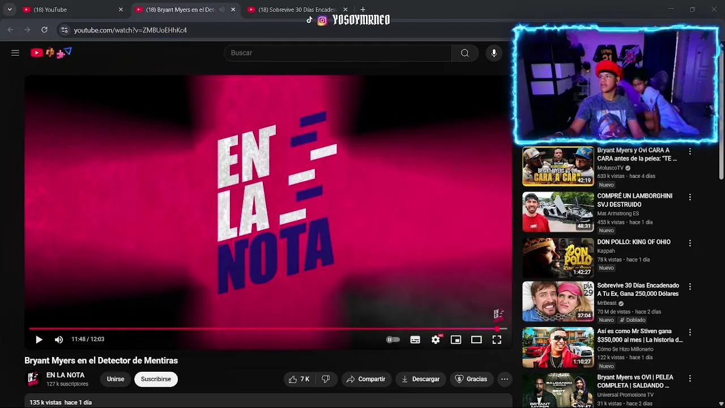
Task: Open the Kappah channel name
Action: 605,251
